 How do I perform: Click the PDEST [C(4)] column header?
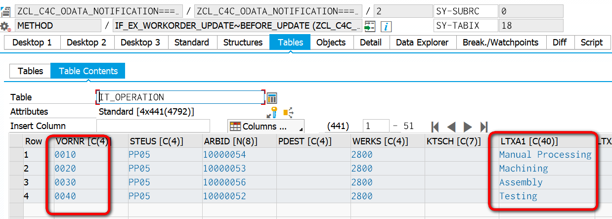[313, 141]
